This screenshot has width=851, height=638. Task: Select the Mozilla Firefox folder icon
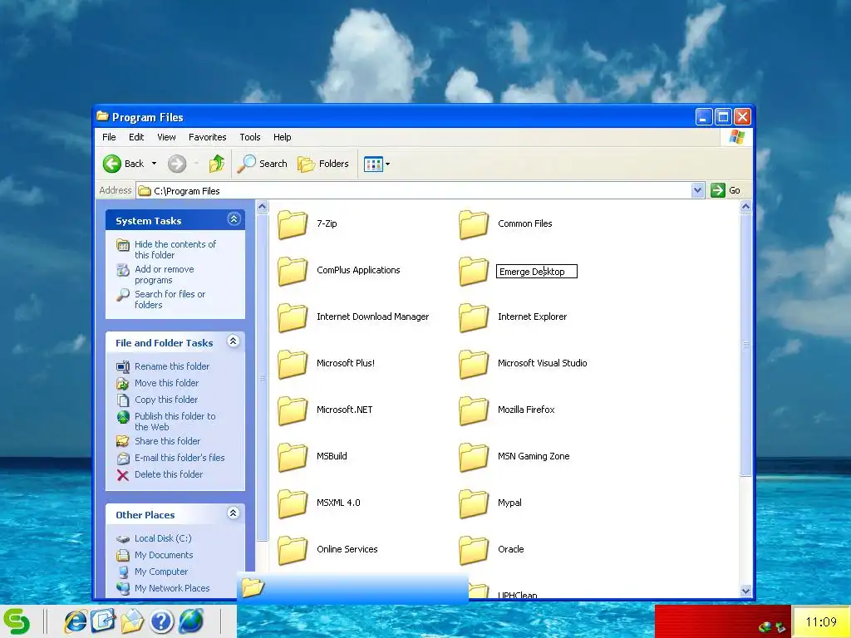tap(474, 410)
